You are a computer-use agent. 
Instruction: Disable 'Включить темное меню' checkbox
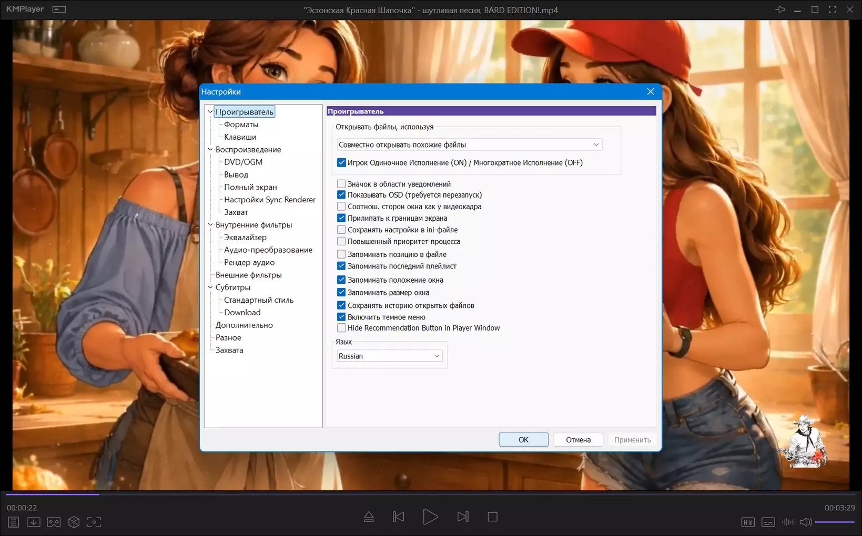pos(341,317)
